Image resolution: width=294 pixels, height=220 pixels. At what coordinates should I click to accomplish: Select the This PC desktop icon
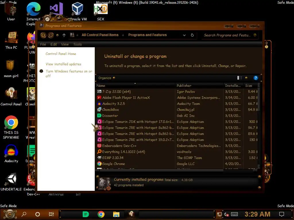coord(11,40)
